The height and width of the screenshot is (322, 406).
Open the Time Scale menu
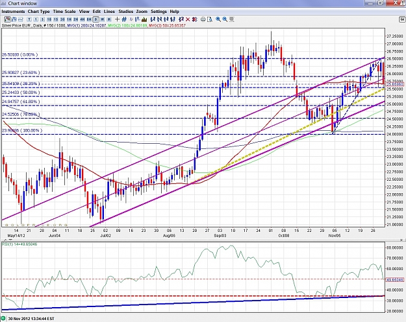pyautogui.click(x=64, y=12)
